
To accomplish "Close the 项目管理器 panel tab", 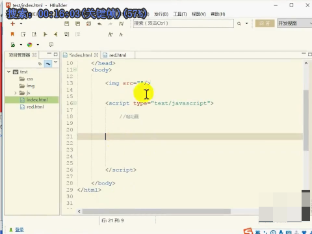I will coord(34,55).
